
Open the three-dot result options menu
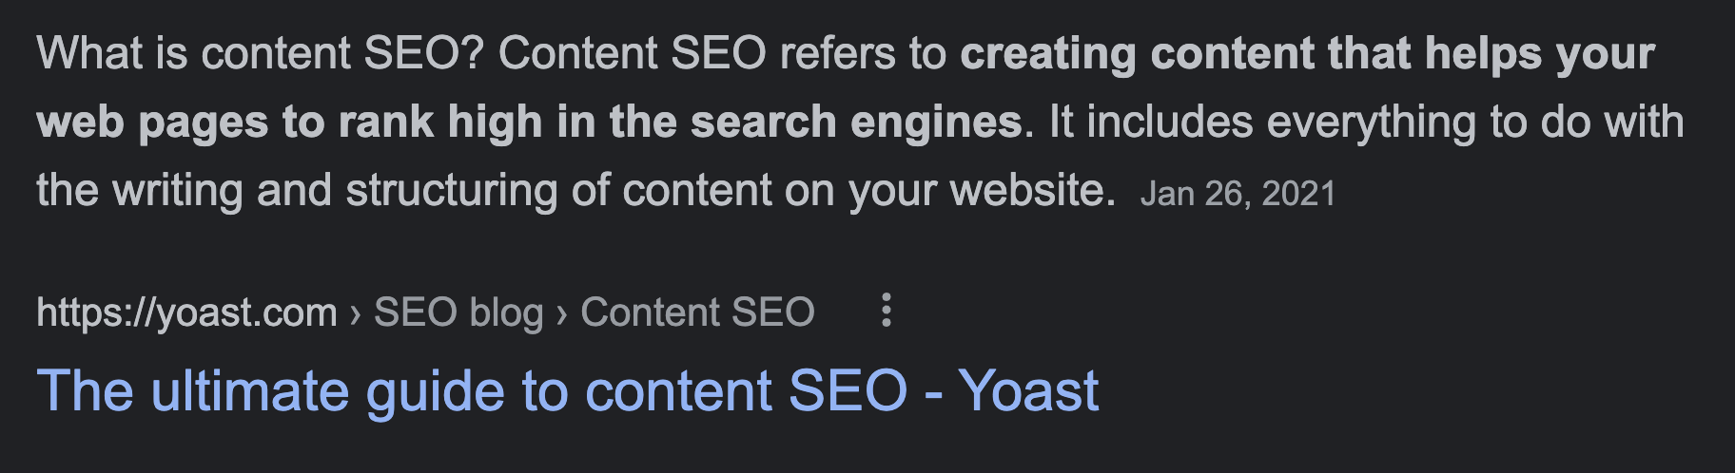pos(887,311)
